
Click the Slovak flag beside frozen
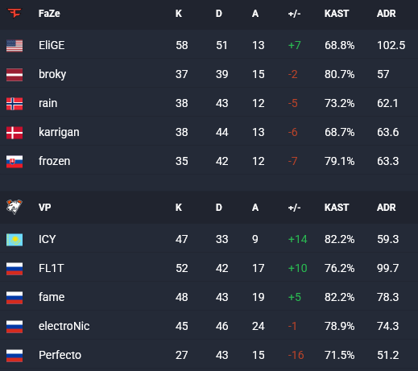[x=14, y=162]
